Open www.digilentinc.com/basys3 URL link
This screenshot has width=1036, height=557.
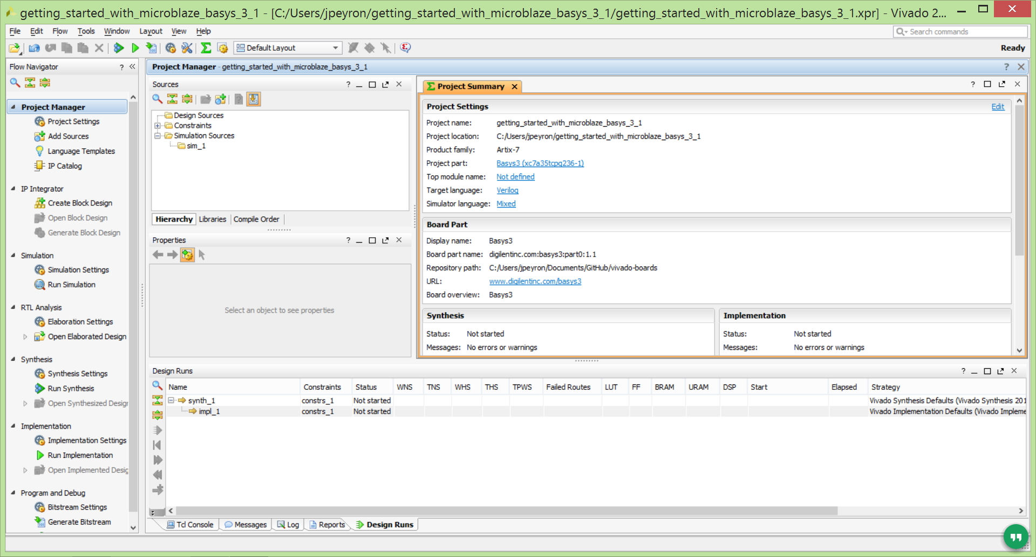coord(535,281)
